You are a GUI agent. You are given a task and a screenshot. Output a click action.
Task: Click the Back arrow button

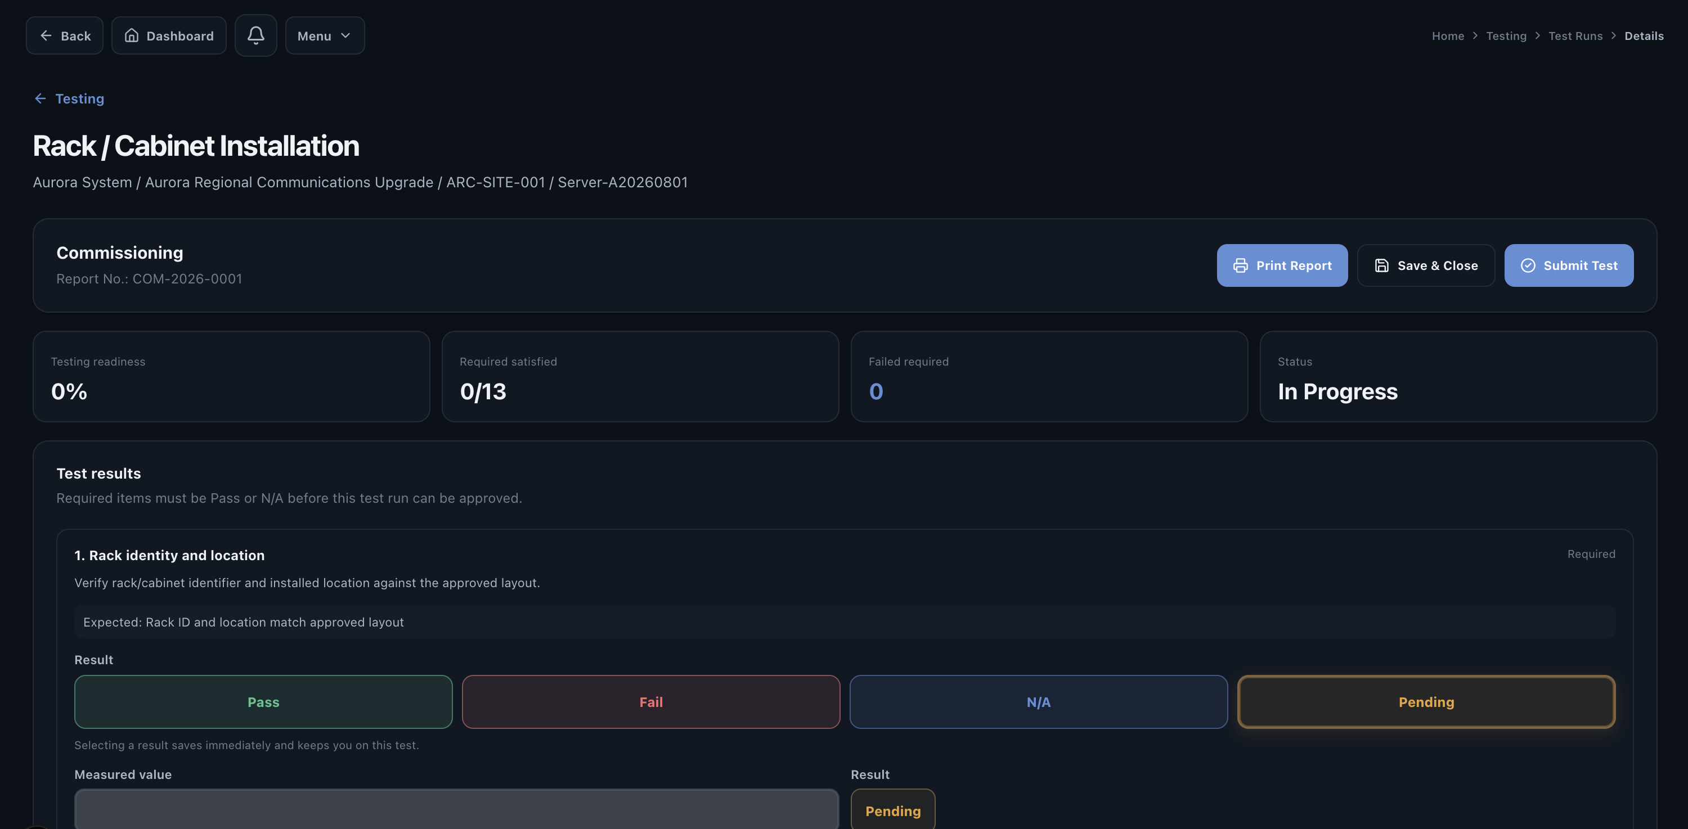click(x=64, y=35)
